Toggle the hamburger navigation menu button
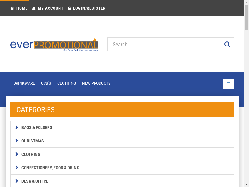This screenshot has height=187, width=249. [x=228, y=84]
